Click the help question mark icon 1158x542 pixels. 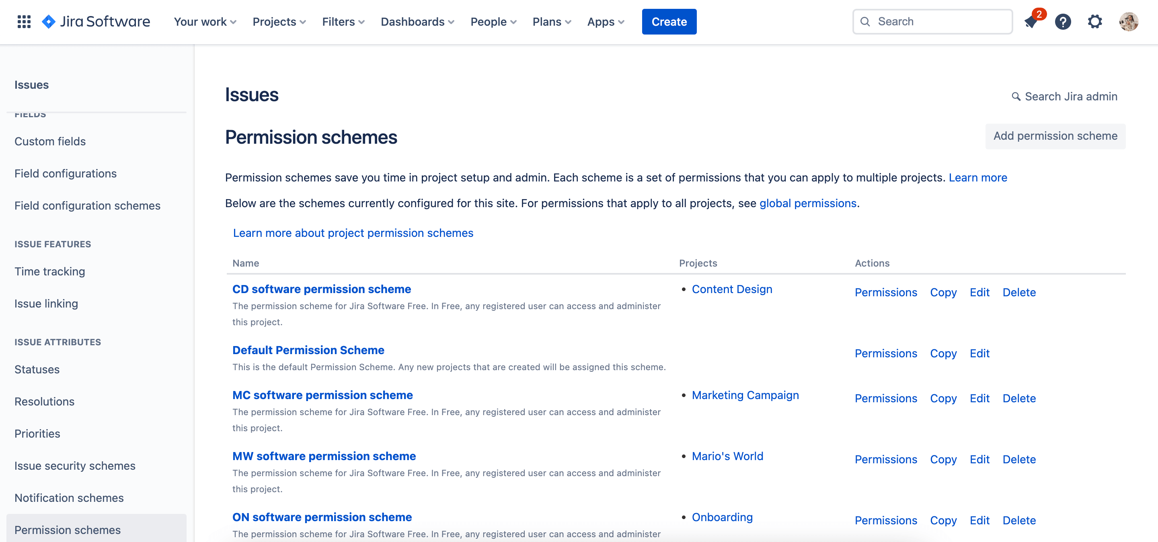coord(1064,21)
